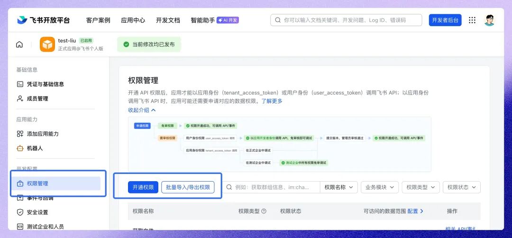
Task: Click the 权限状态 column header
Action: (291, 211)
